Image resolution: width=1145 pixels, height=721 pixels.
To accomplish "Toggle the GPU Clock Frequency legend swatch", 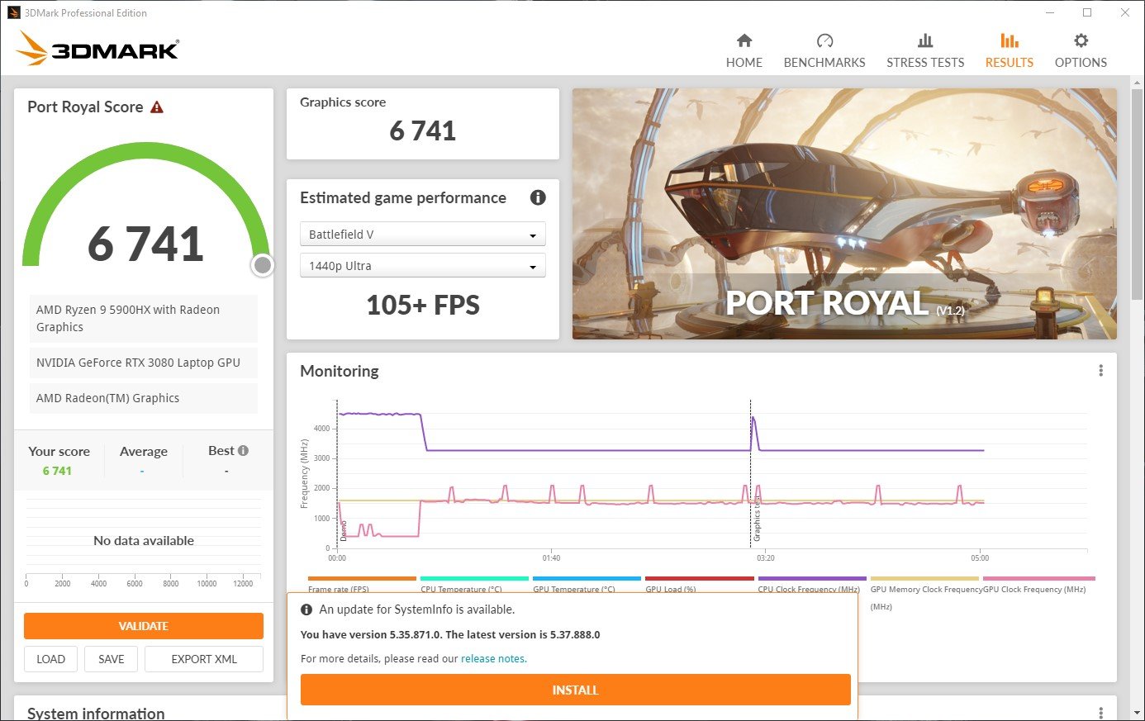I will [x=1038, y=579].
